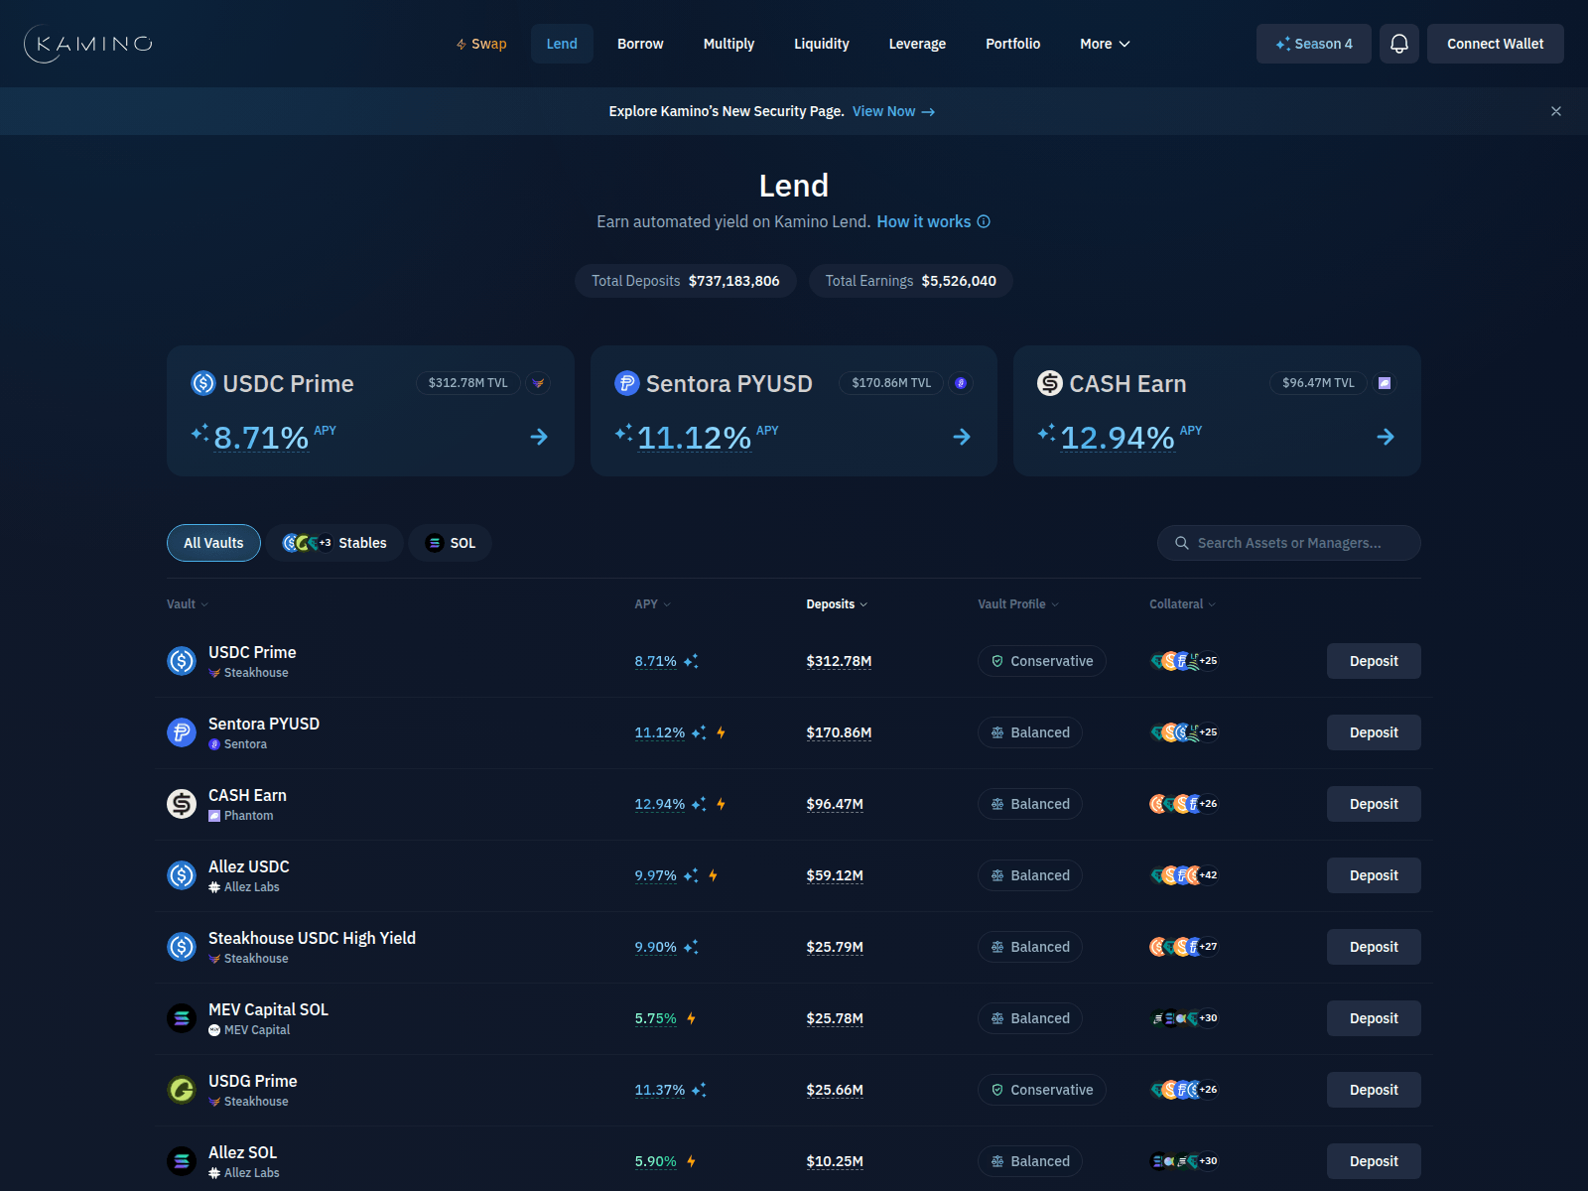The height and width of the screenshot is (1191, 1588).
Task: Click the CASH Earn row token icon
Action: click(x=182, y=804)
